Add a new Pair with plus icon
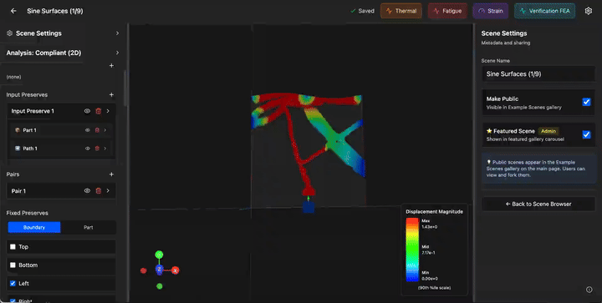This screenshot has width=602, height=303. pyautogui.click(x=111, y=174)
